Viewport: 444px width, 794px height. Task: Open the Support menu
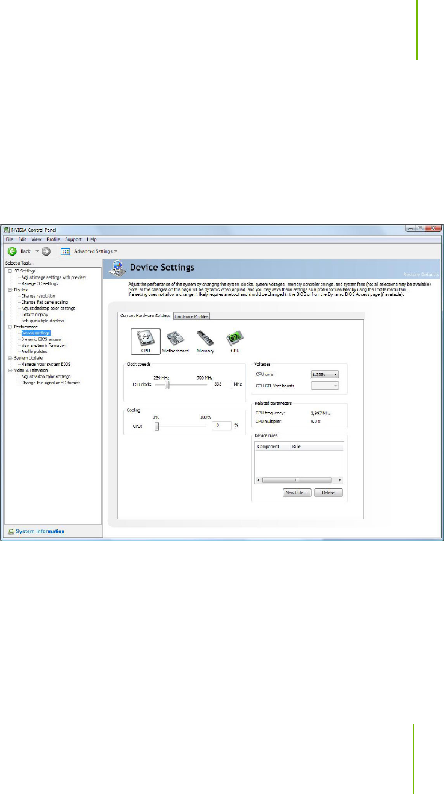coord(73,239)
